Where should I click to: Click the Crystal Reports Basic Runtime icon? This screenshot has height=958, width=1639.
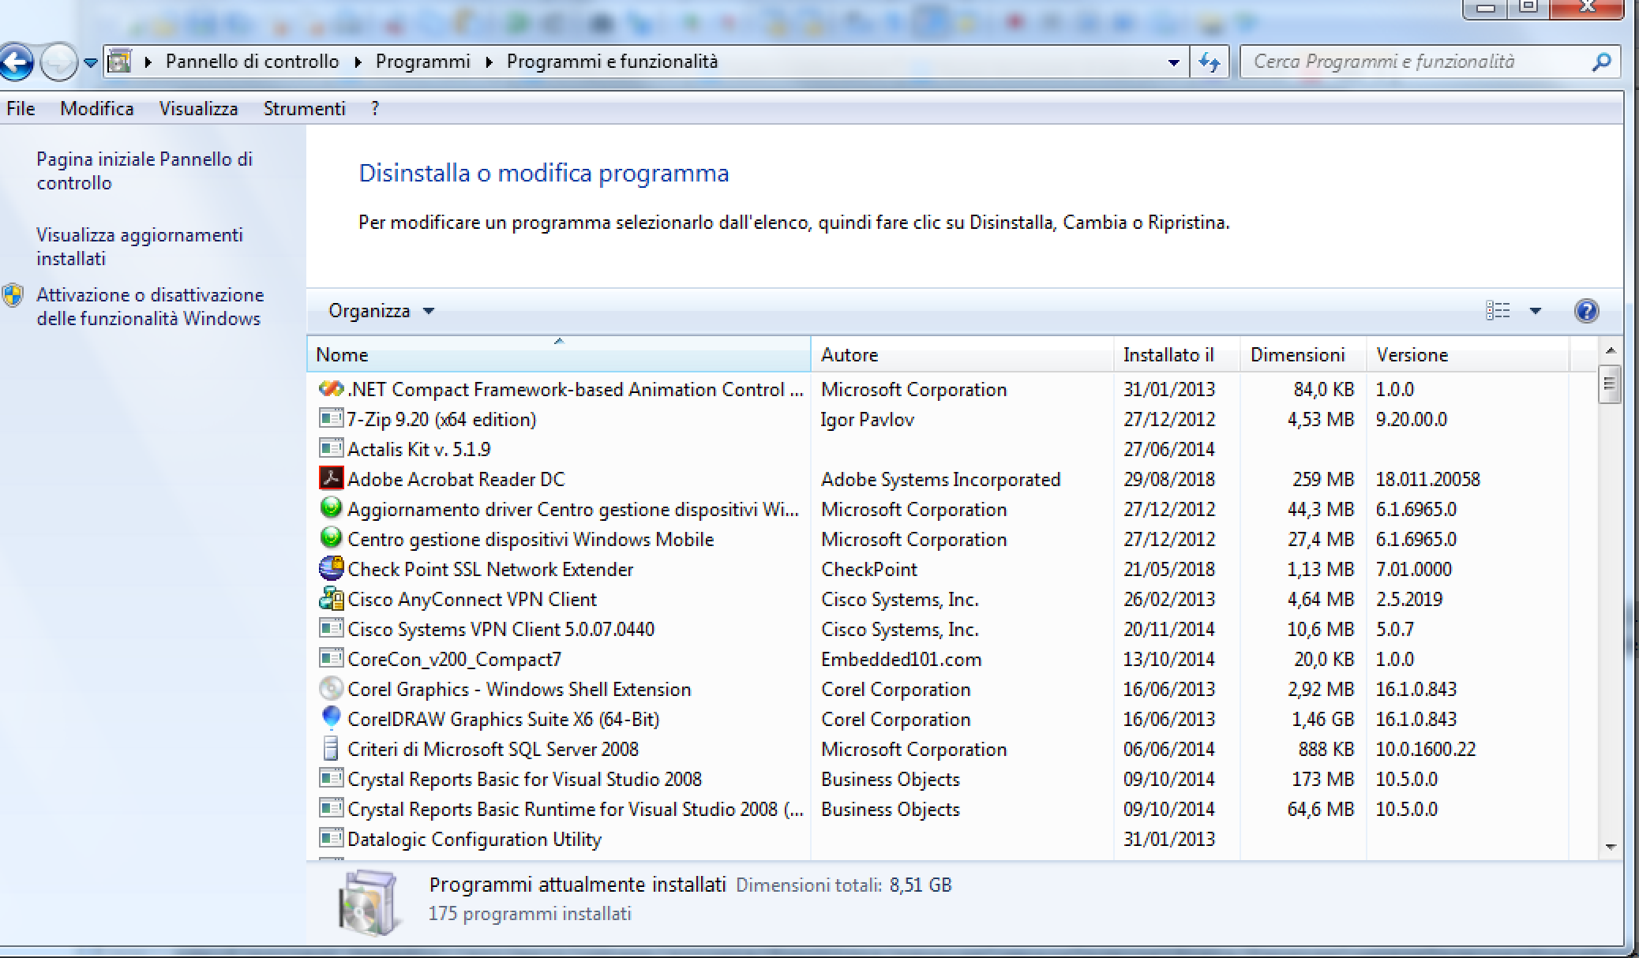coord(331,808)
